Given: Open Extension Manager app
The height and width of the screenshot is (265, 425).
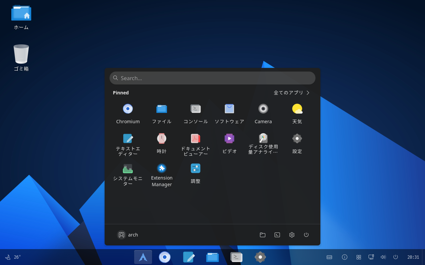Looking at the screenshot, I should (162, 175).
